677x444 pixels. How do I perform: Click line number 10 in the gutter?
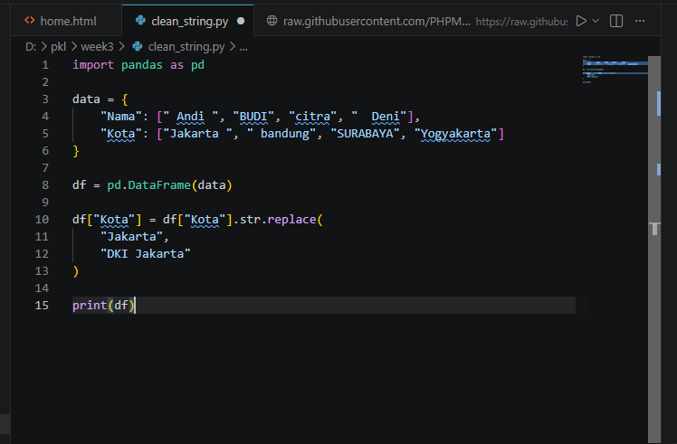point(42,220)
